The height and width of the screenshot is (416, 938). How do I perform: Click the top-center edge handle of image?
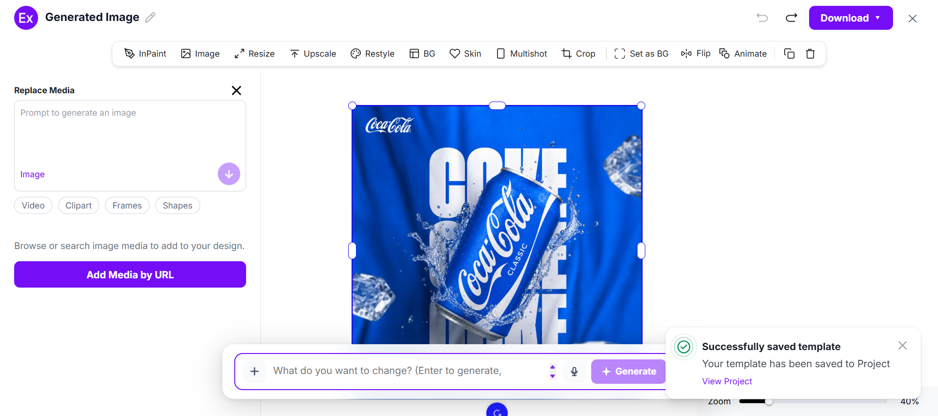point(497,105)
